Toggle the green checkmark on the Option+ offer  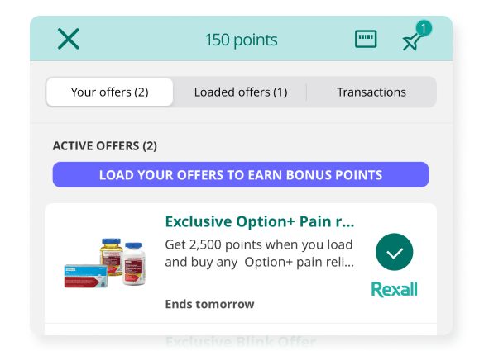point(394,252)
